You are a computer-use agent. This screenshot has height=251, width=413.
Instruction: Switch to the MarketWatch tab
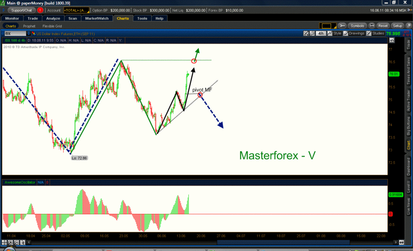[97, 19]
